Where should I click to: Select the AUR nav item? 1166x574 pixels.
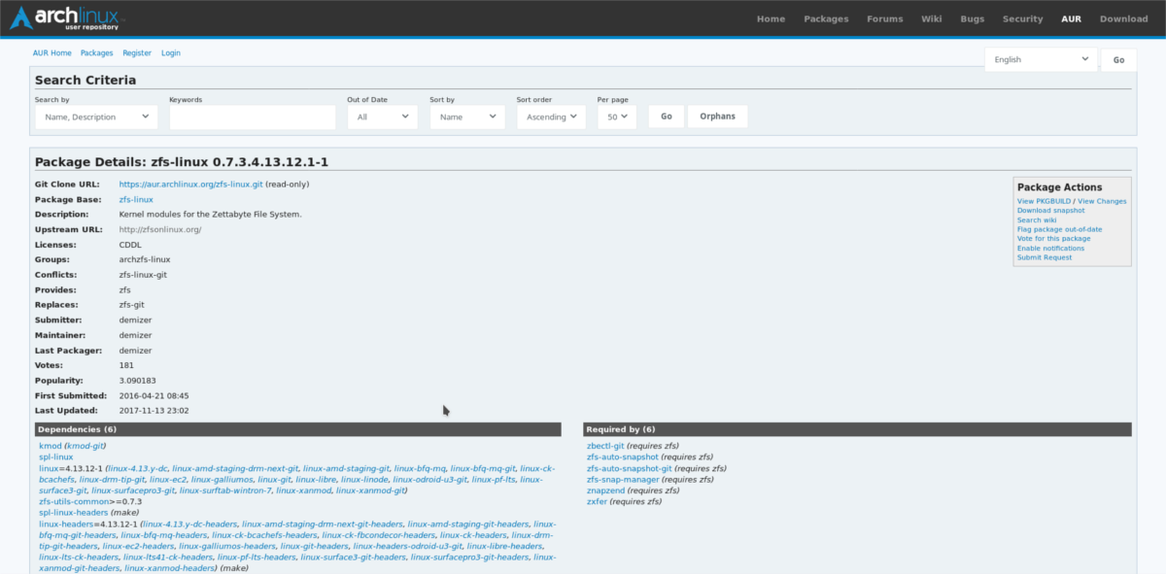(1071, 18)
